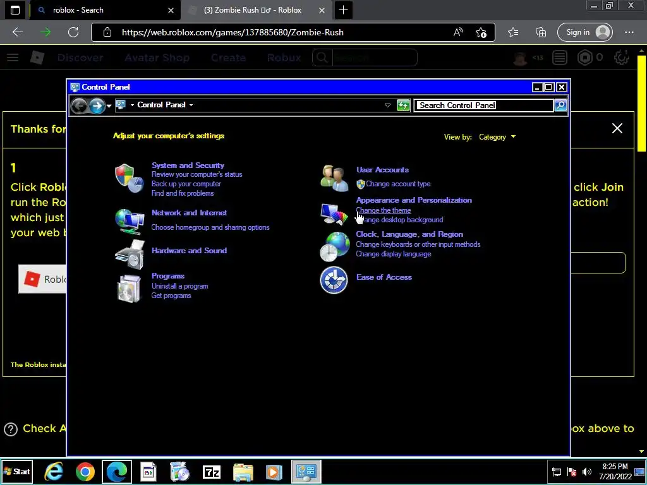Open the Roblox hamburger navigation menu
The width and height of the screenshot is (647, 485).
click(x=13, y=57)
